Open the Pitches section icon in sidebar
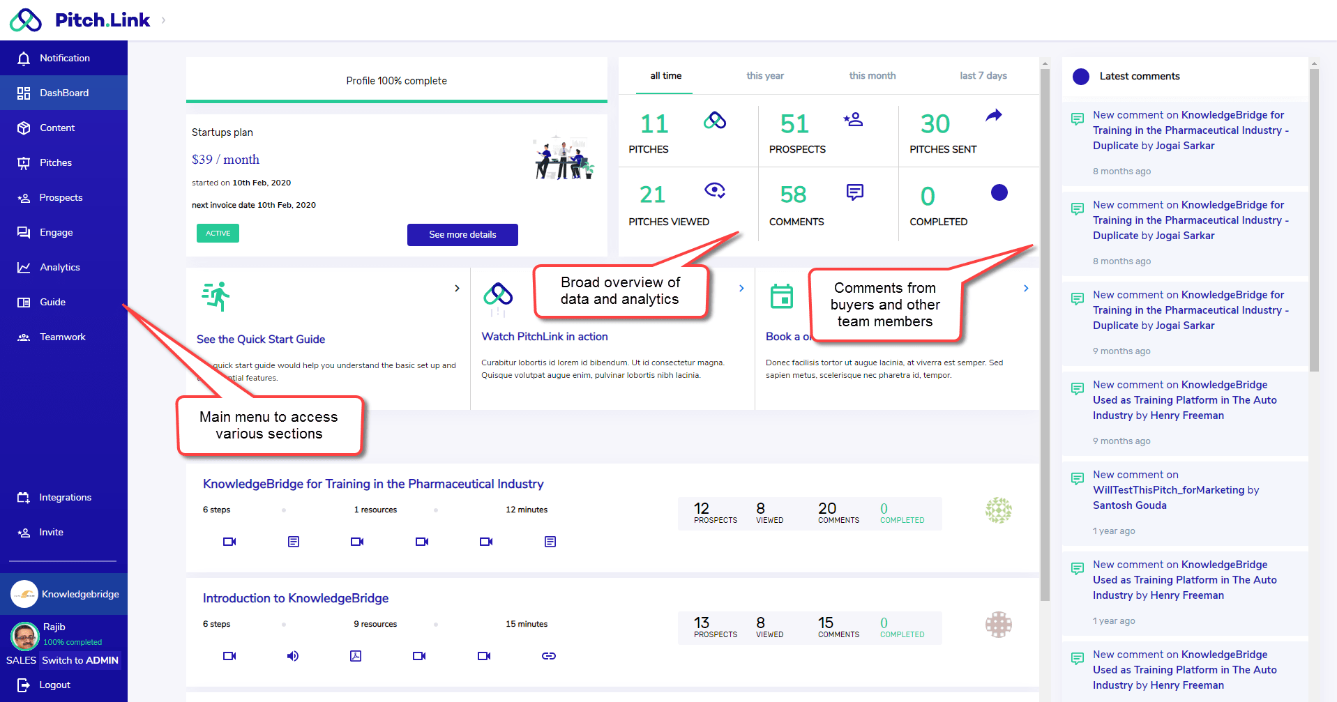Screen dimensions: 1337x702 (24, 163)
